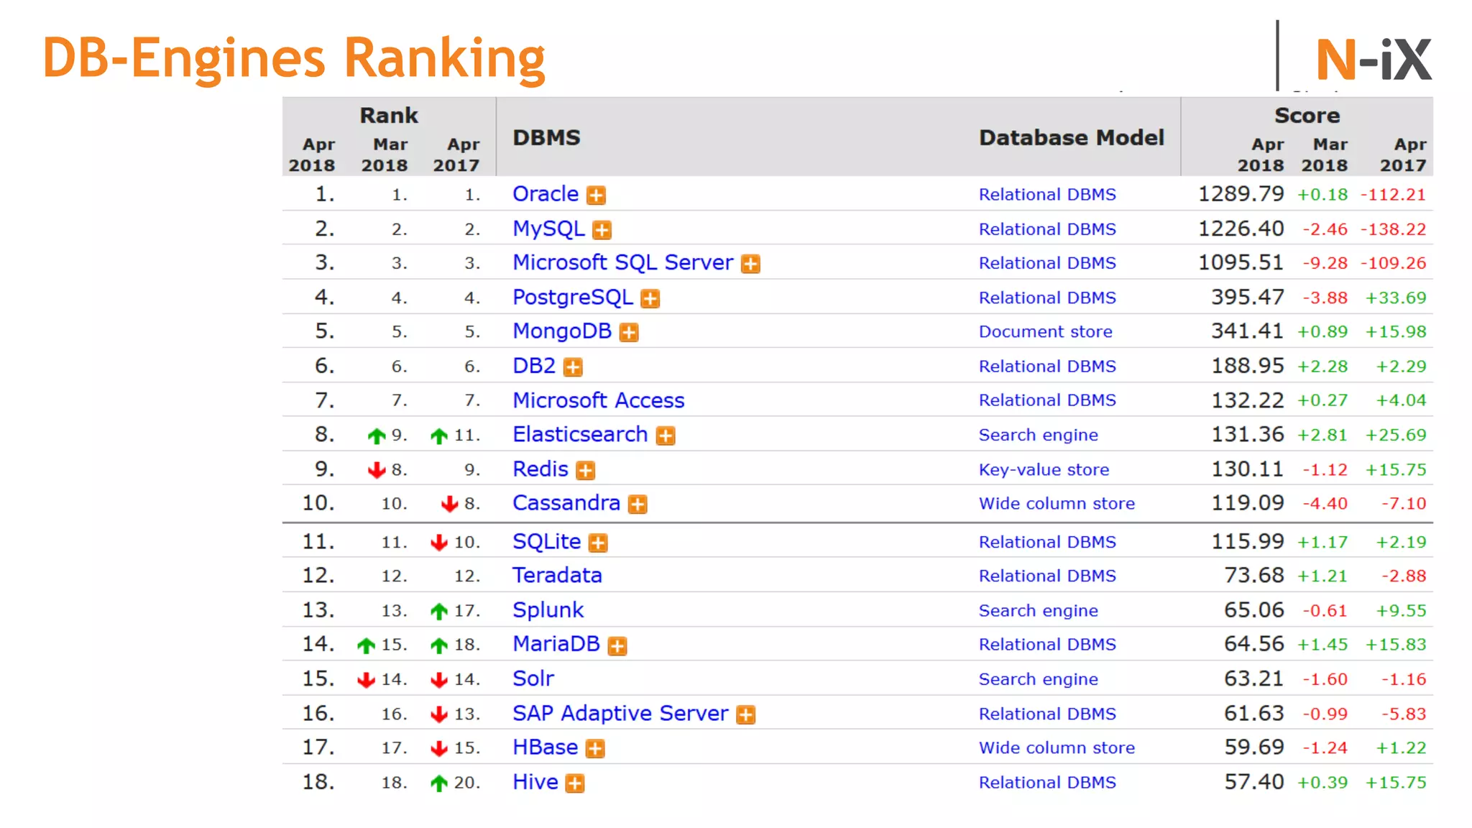The width and height of the screenshot is (1472, 828).
Task: Click Relational DBMS model in Oracle row
Action: pos(1047,195)
